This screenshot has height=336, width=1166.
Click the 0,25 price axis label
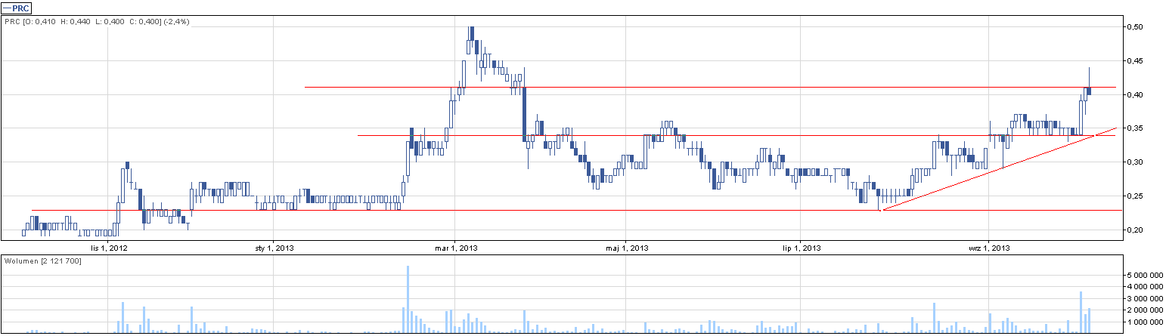point(1133,196)
